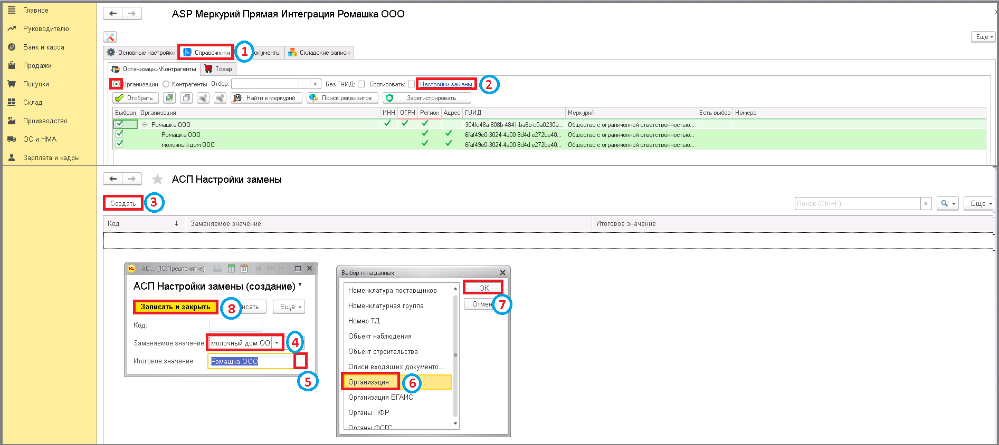Image resolution: width=999 pixels, height=445 pixels.
Task: Click the Банк и касса ruble icon
Action: [12, 47]
